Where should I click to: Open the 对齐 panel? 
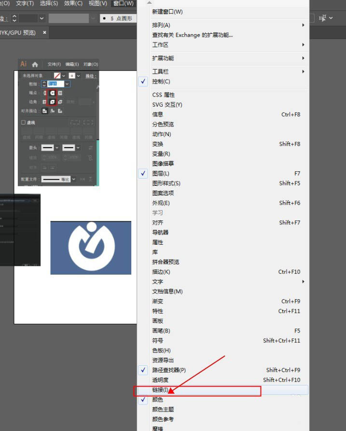223,222
